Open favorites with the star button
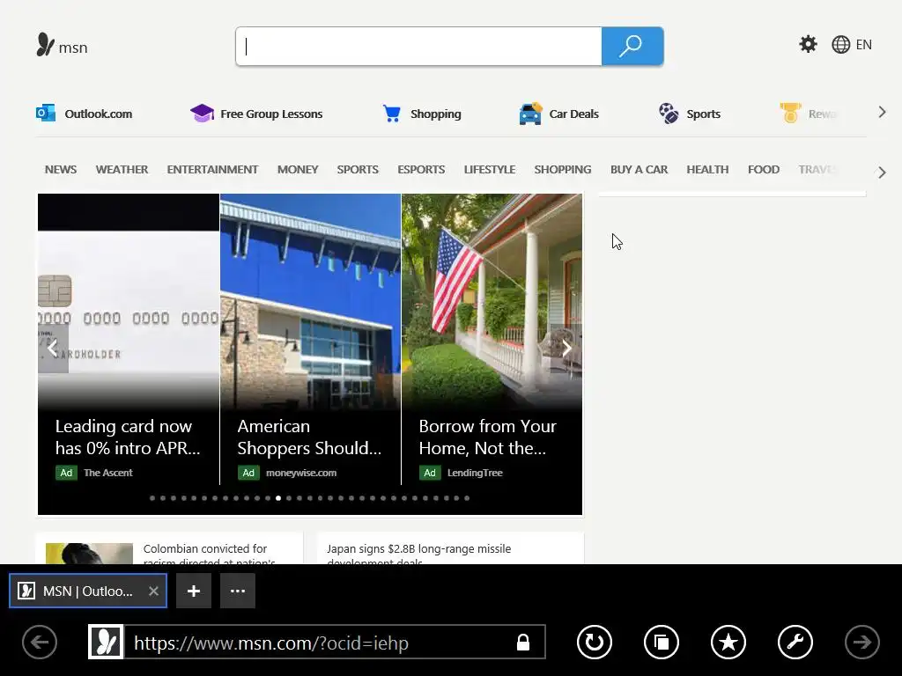The image size is (902, 676). (x=728, y=642)
